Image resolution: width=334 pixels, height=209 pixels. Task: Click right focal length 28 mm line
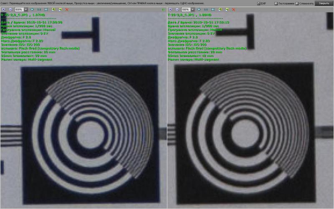click(195, 52)
